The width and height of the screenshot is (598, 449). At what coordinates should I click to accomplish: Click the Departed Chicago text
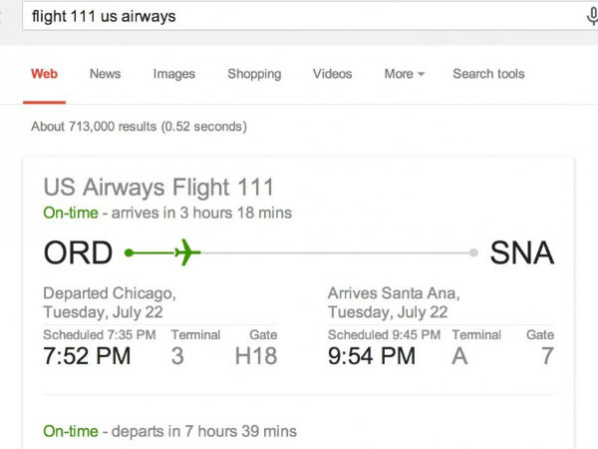tap(110, 293)
